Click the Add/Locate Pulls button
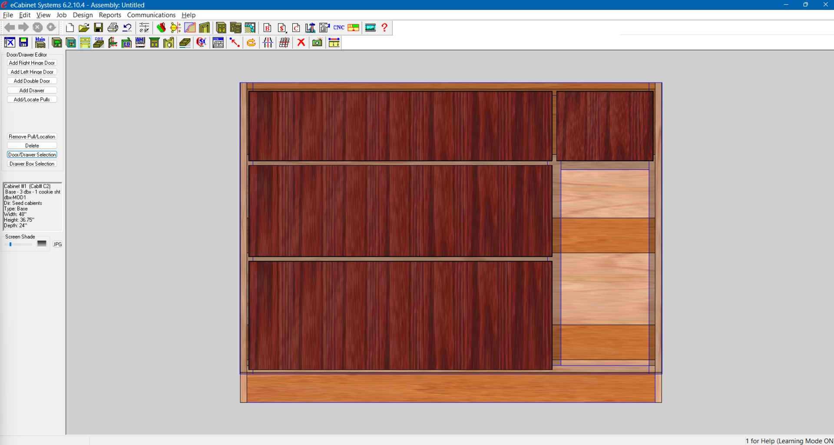This screenshot has height=445, width=834. tap(32, 100)
